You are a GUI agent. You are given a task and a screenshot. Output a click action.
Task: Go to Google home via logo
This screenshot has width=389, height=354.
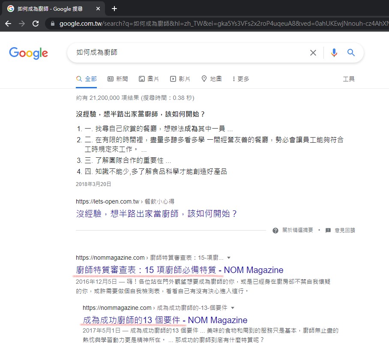29,53
